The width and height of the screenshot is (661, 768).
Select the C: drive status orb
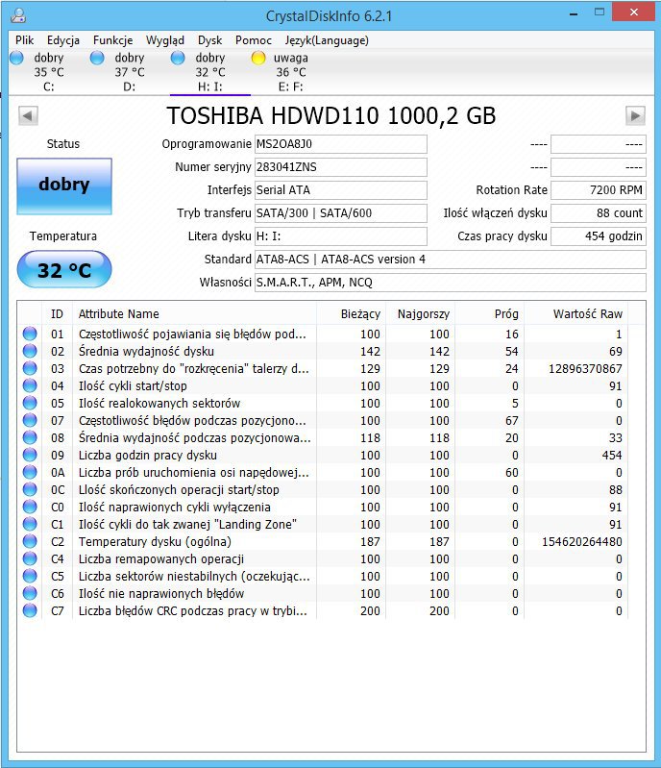coord(16,58)
